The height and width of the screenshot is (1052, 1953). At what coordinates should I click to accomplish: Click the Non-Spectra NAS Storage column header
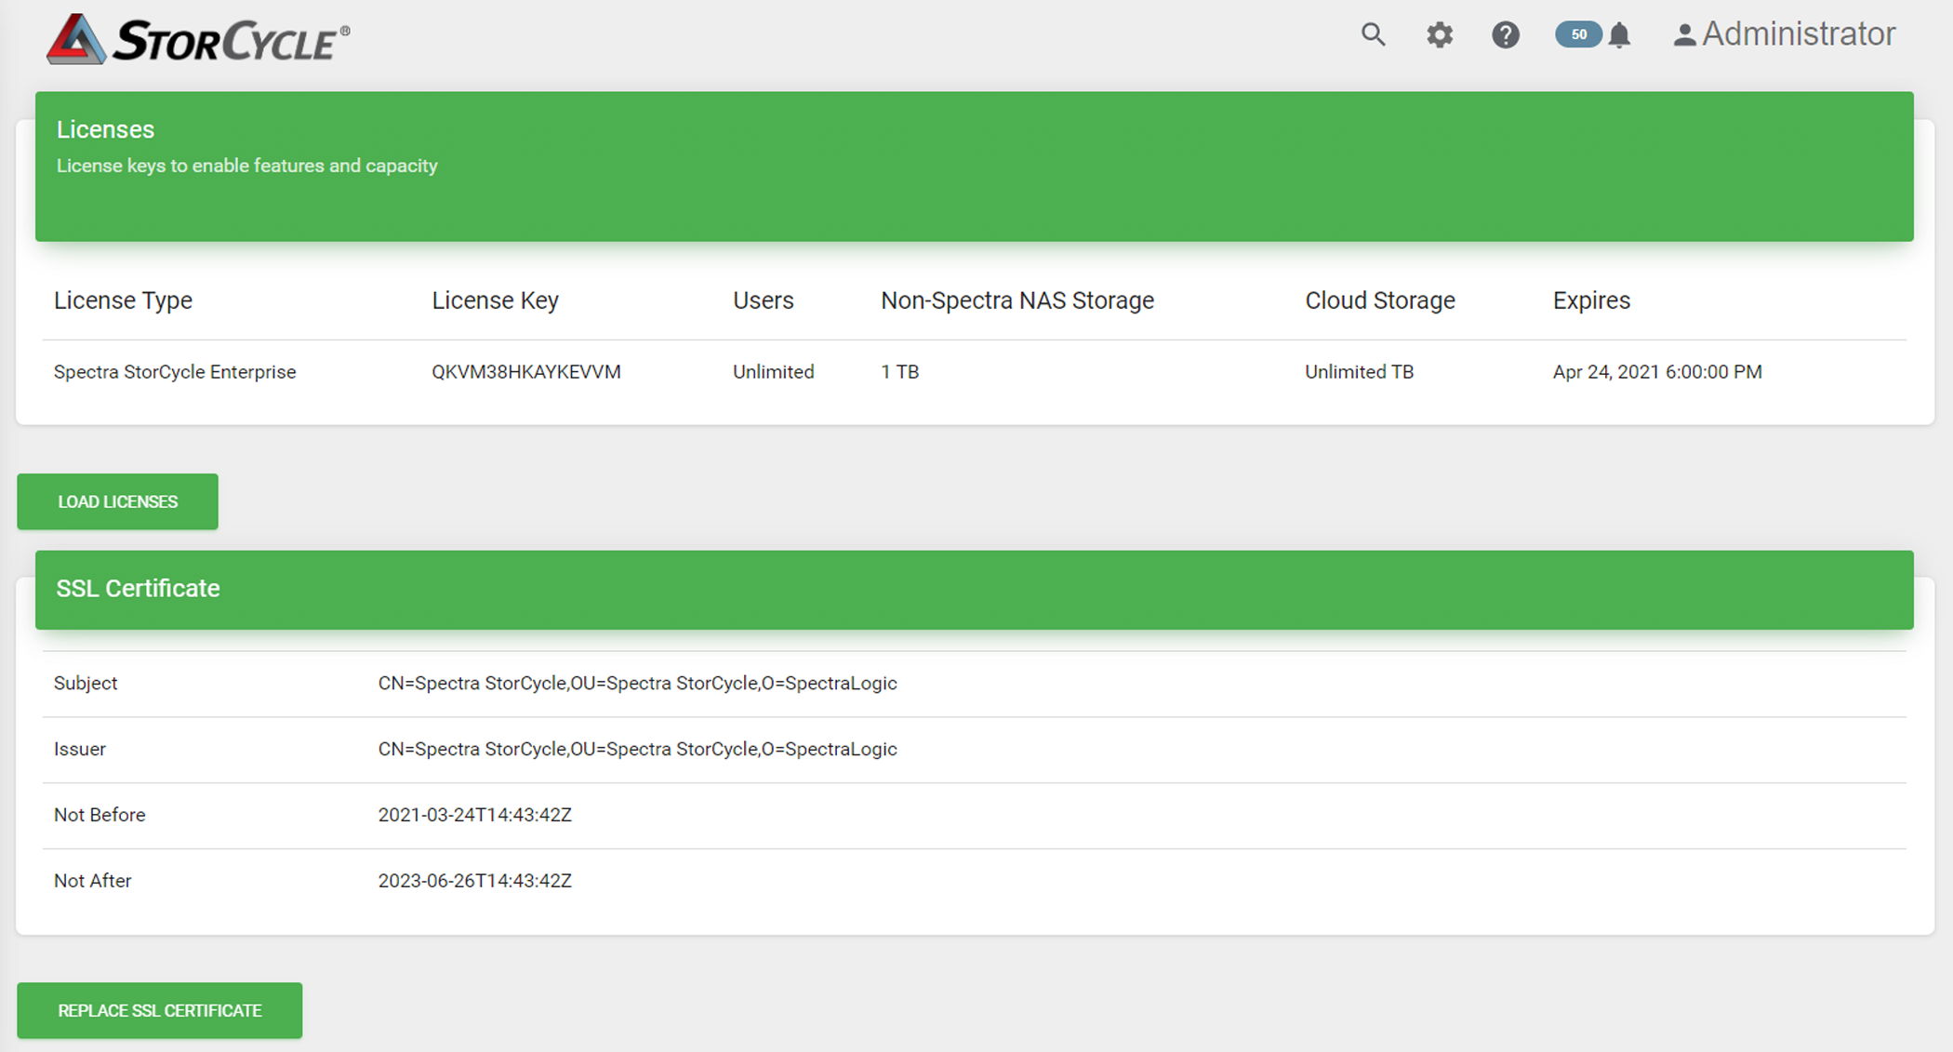point(1017,300)
